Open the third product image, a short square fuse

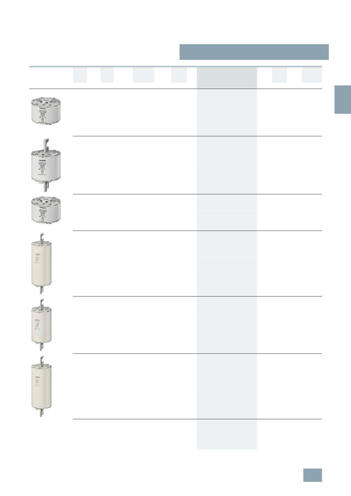point(46,211)
